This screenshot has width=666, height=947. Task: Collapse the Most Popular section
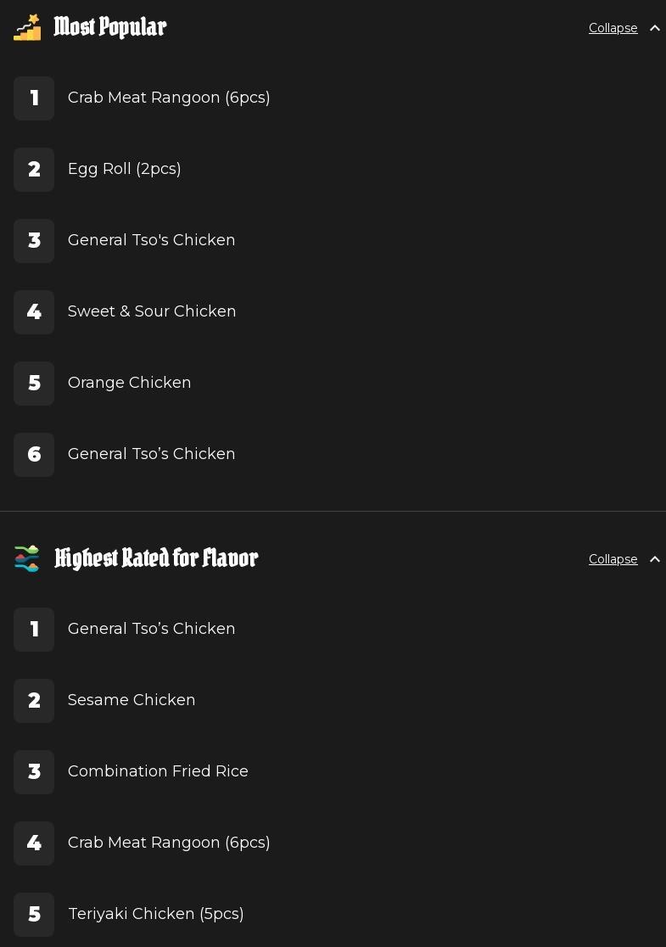(x=613, y=28)
